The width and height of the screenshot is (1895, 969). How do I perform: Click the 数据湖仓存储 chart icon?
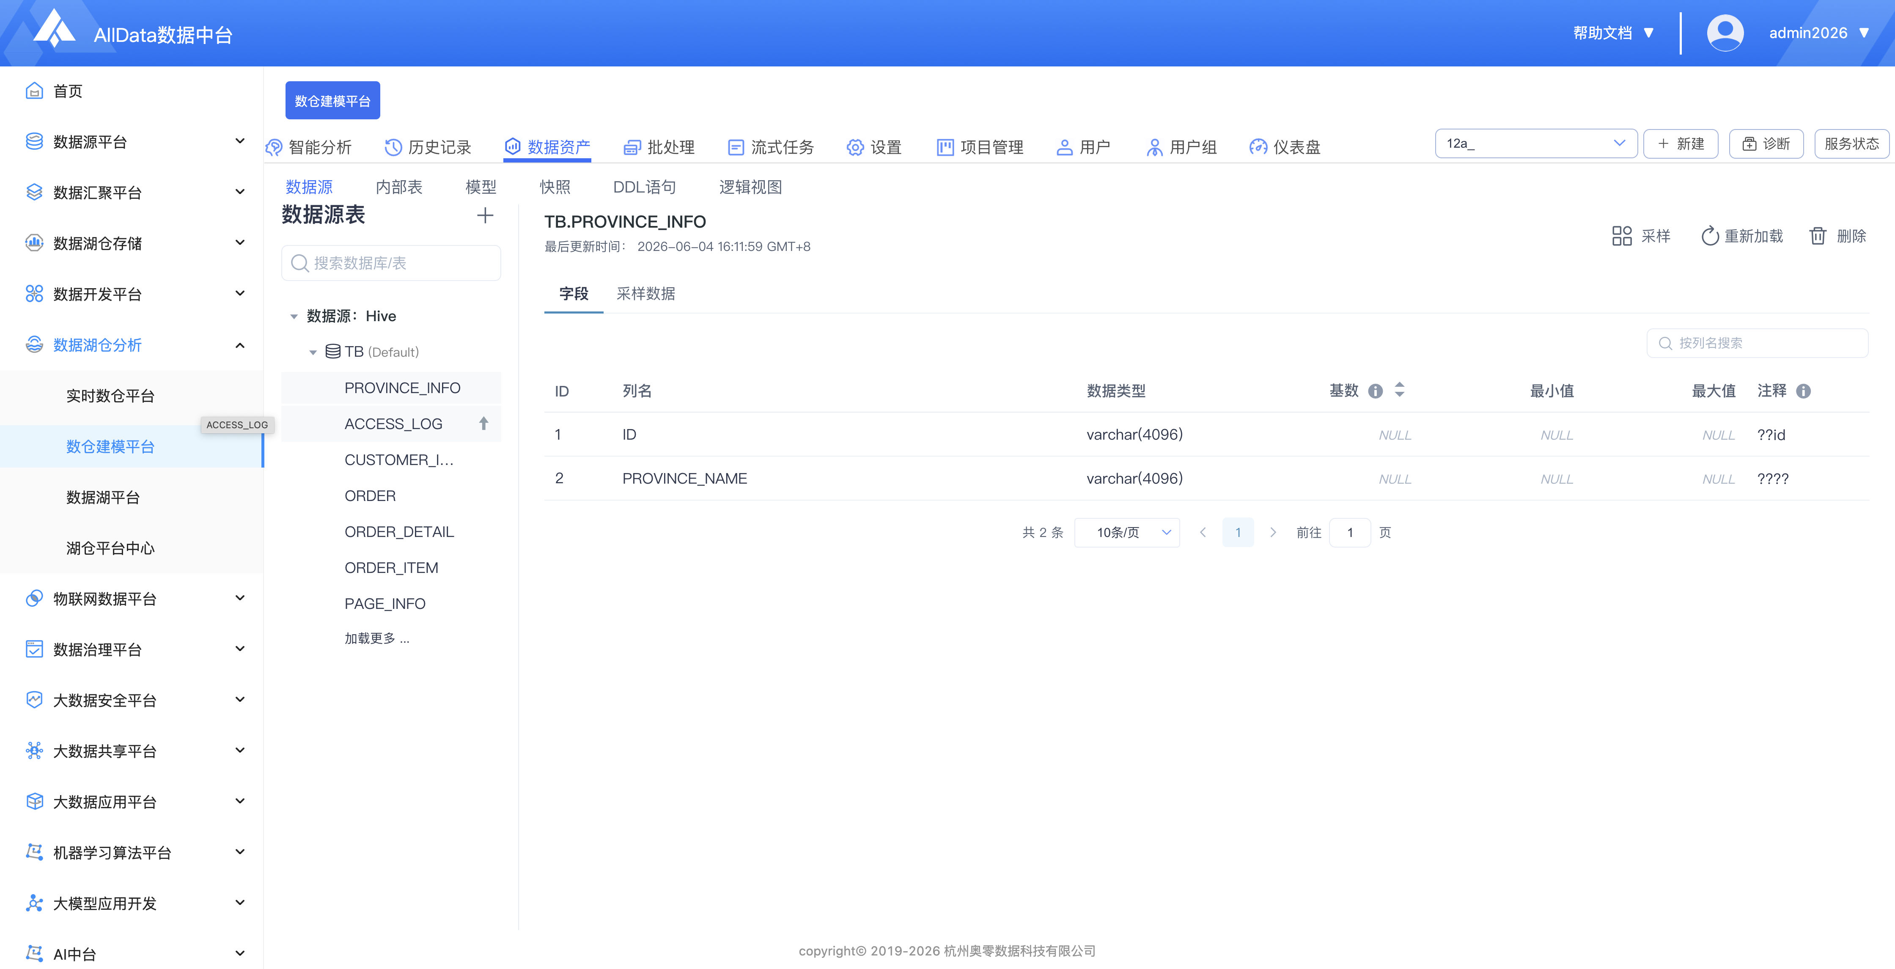[x=34, y=243]
